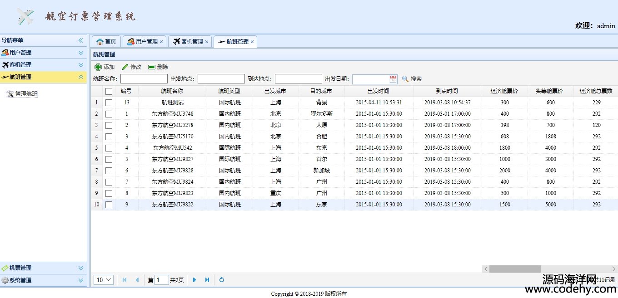Click the departure time 2015-04-11 10:53:31
The width and height of the screenshot is (618, 298).
[379, 103]
